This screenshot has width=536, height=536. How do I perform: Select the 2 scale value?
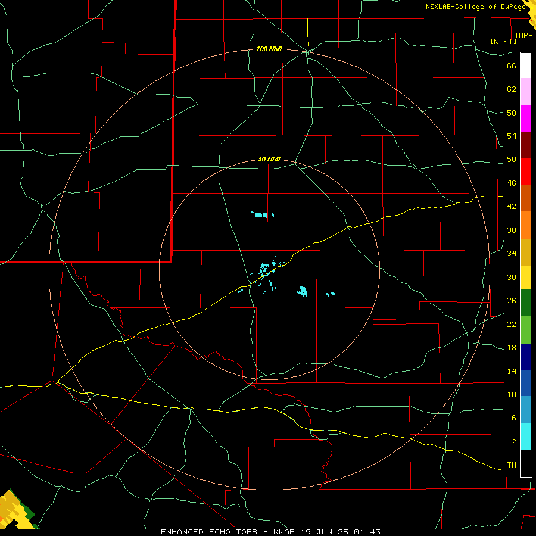pyautogui.click(x=514, y=442)
